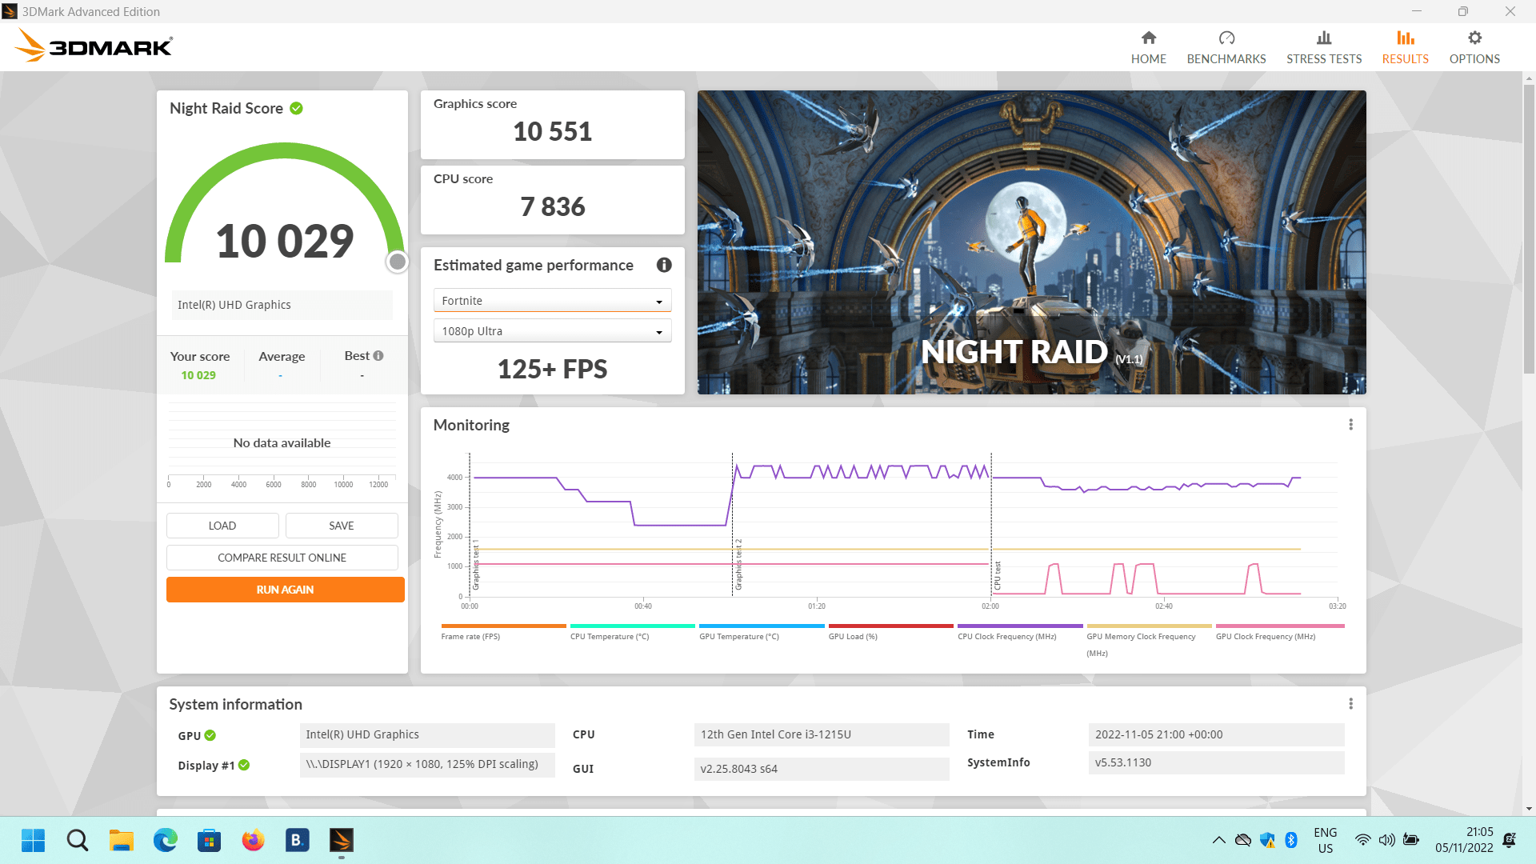
Task: Open the Options gear icon
Action: click(1474, 38)
